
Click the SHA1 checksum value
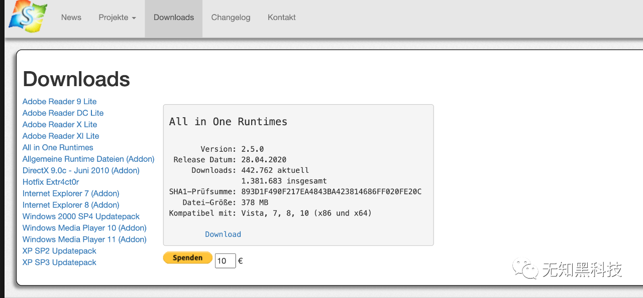click(x=332, y=192)
